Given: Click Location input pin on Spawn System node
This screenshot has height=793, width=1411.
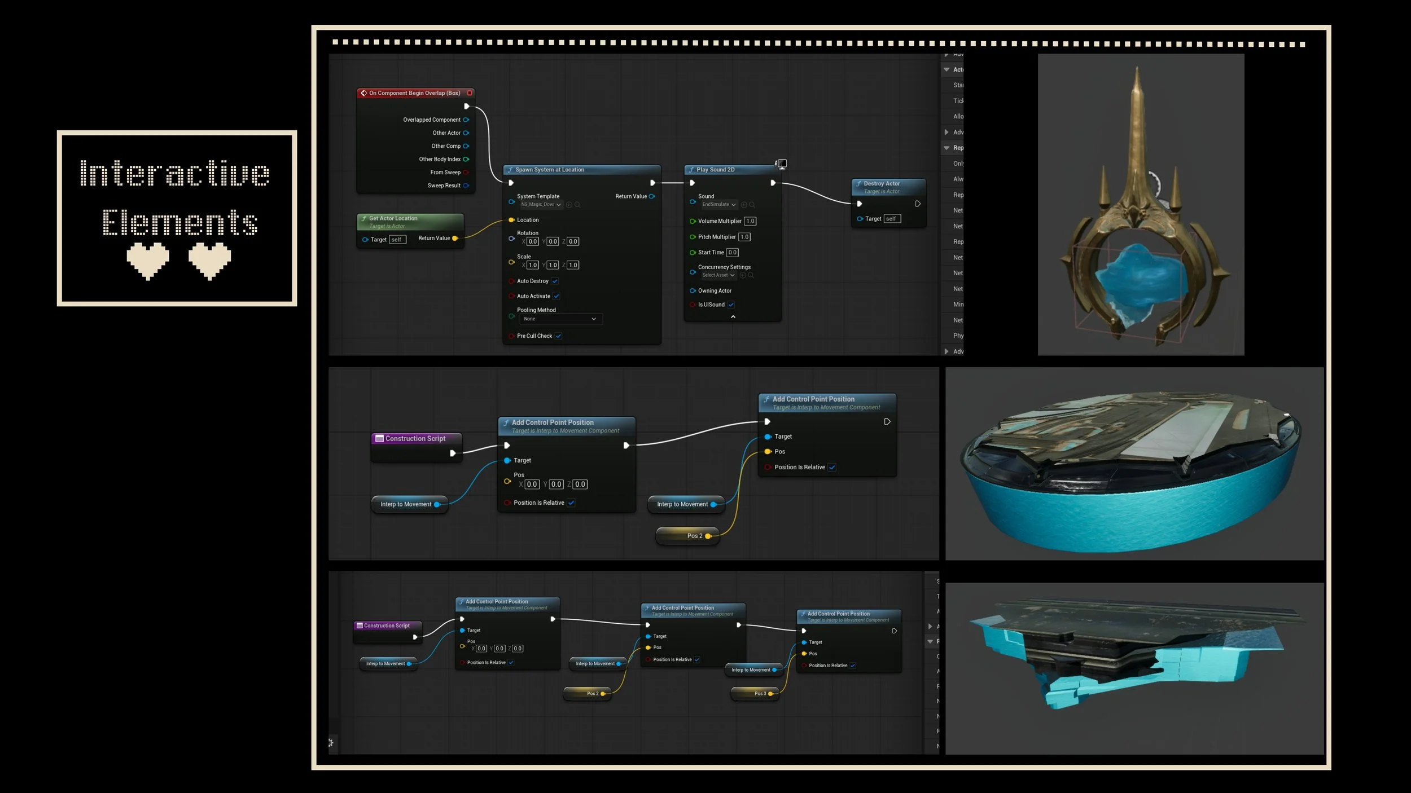Looking at the screenshot, I should pos(511,220).
